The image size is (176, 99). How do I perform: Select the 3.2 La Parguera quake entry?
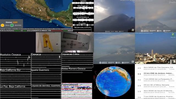156,80
